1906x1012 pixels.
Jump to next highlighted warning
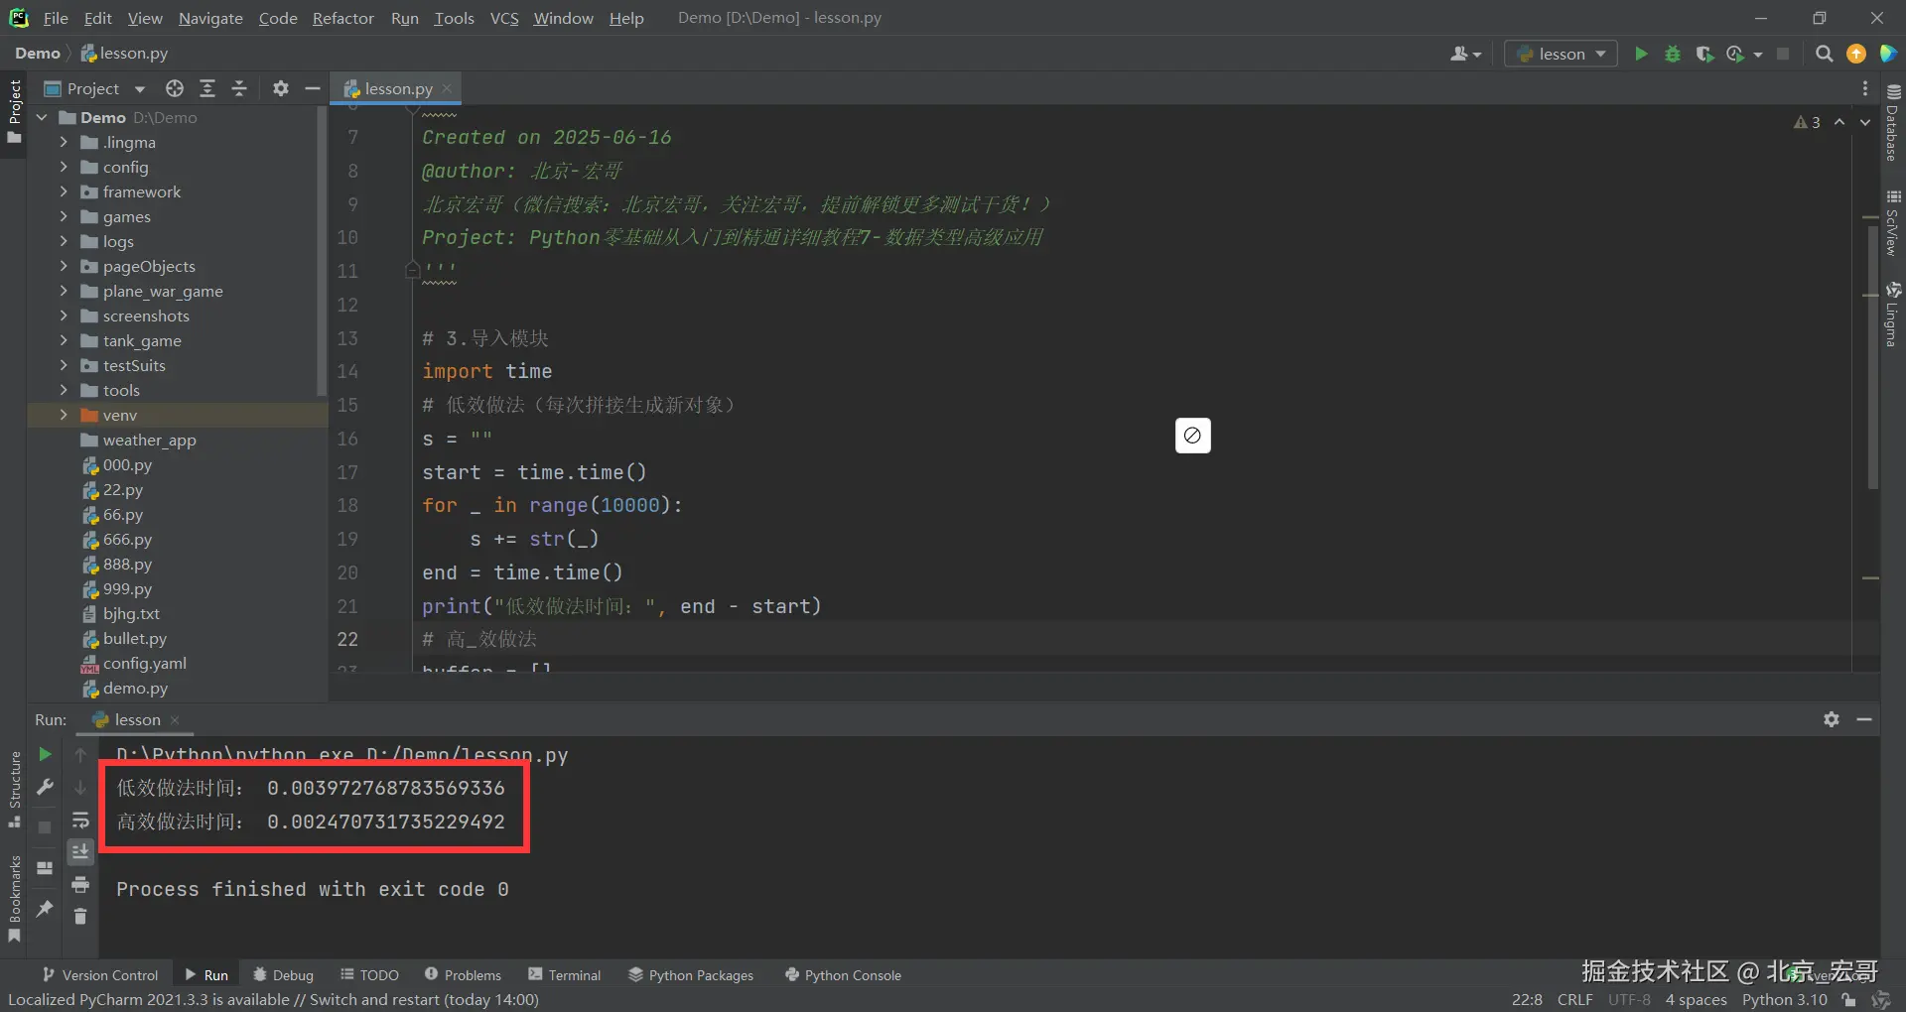(x=1865, y=122)
